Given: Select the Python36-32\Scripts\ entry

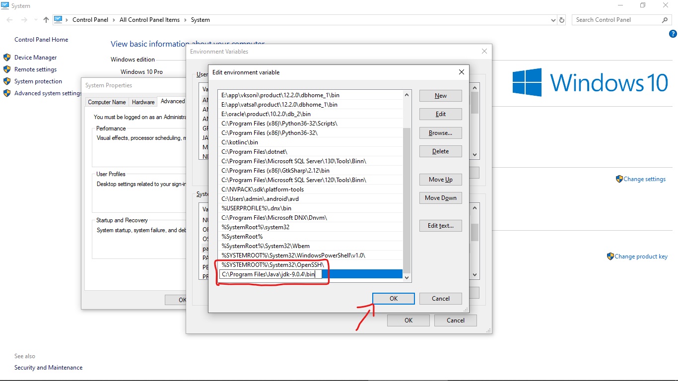Looking at the screenshot, I should point(310,124).
